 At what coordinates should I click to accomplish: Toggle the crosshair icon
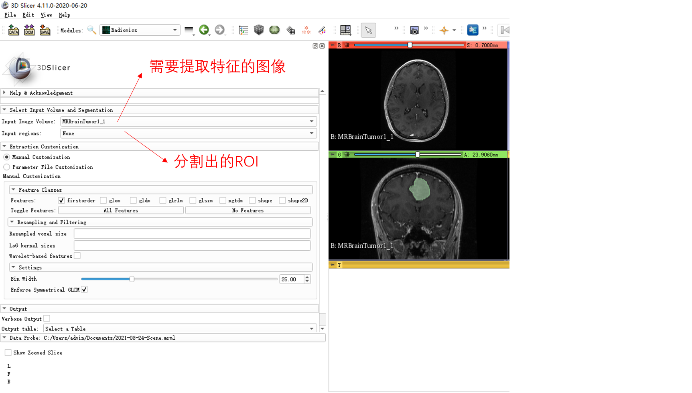[x=444, y=30]
